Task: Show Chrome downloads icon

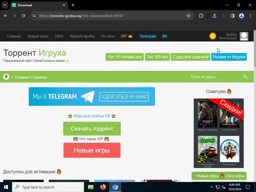Action: click(x=223, y=16)
